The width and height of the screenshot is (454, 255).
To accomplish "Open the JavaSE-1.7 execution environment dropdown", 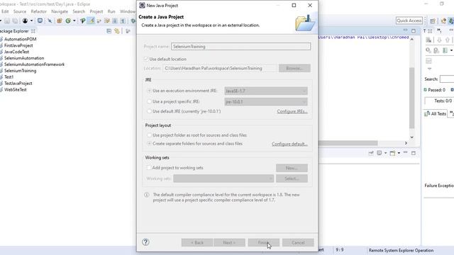I will [266, 91].
